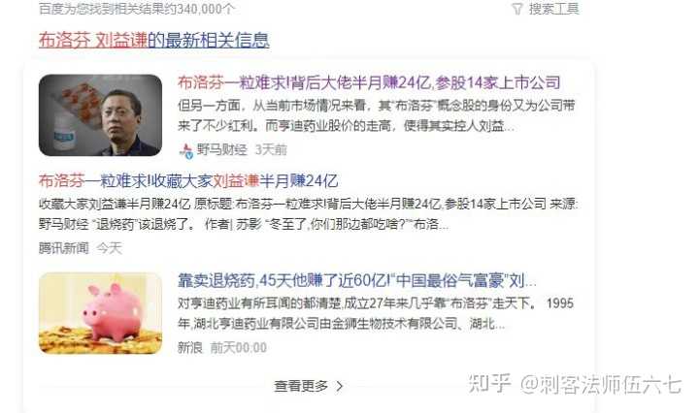Click the 野马财经 source name
699x413 pixels.
[222, 149]
